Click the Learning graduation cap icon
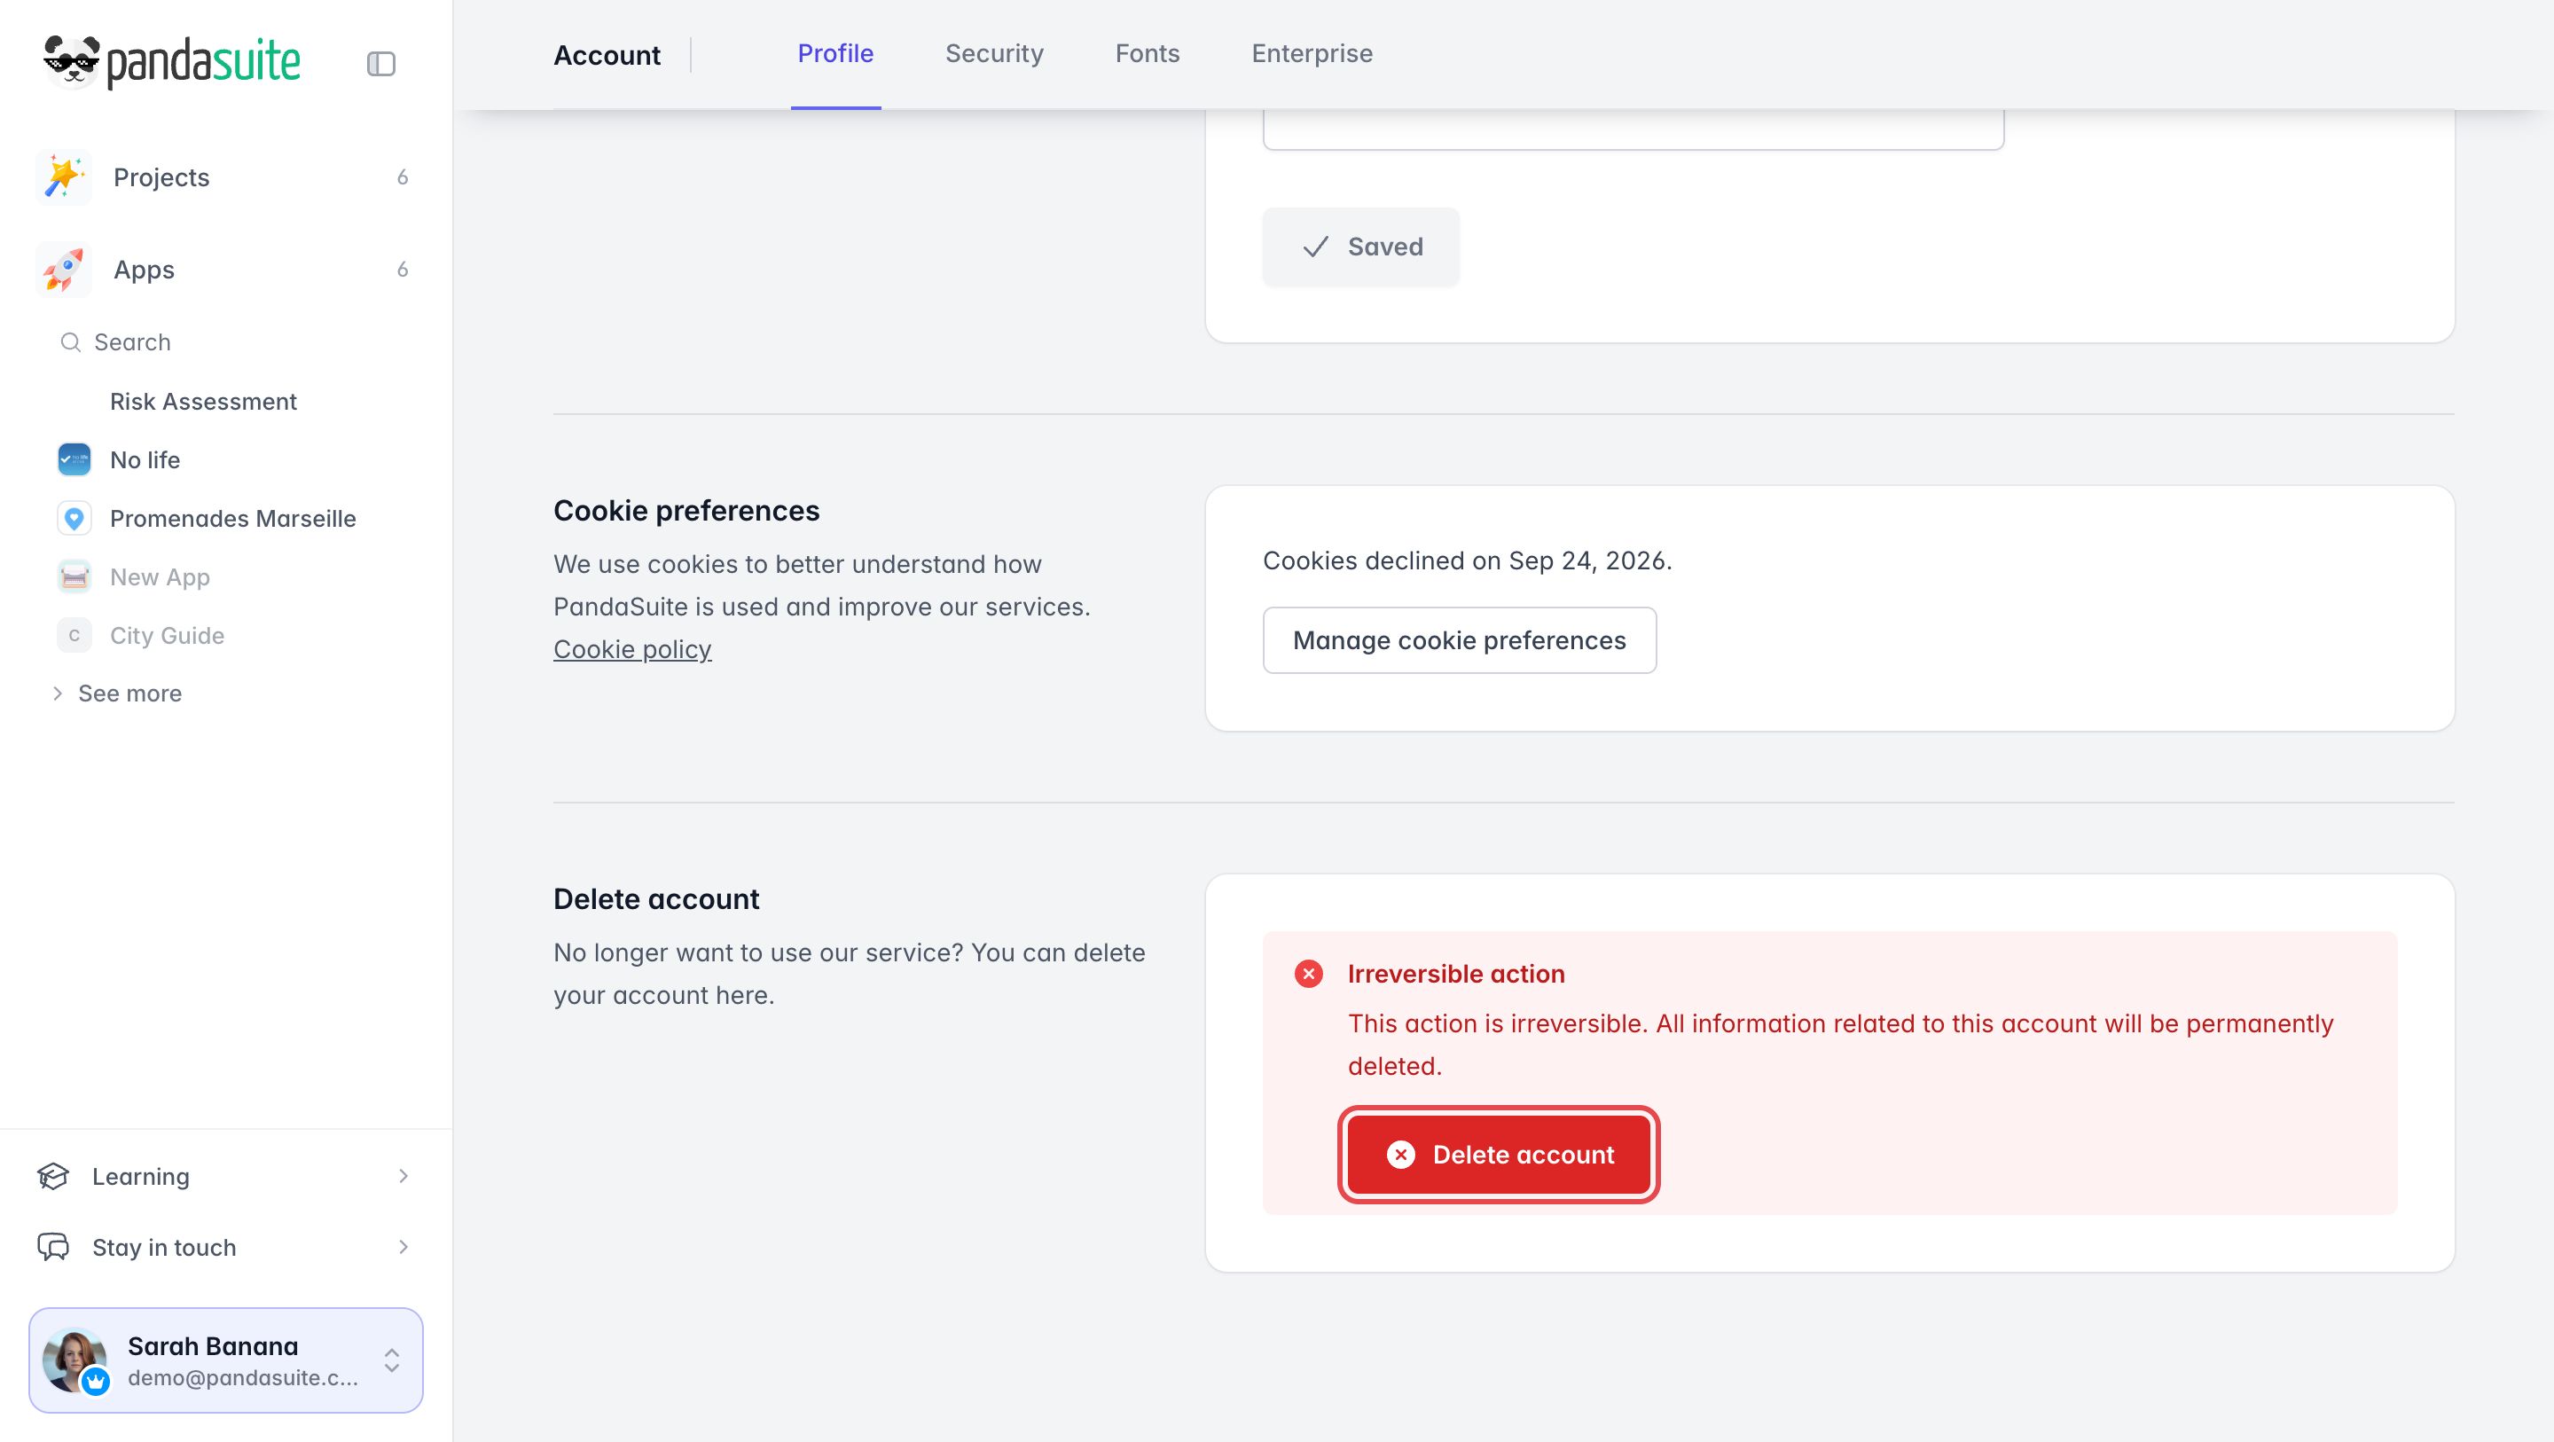The width and height of the screenshot is (2554, 1442). coord(53,1176)
